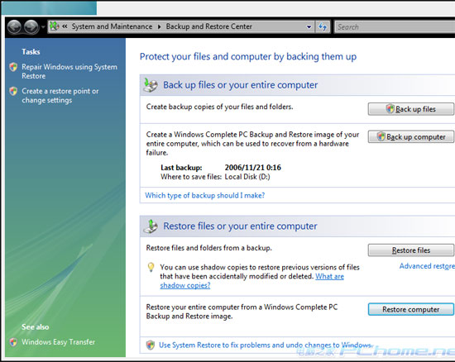Navigate to System and Maintenance breadcrumb
This screenshot has height=362, width=455.
(112, 26)
